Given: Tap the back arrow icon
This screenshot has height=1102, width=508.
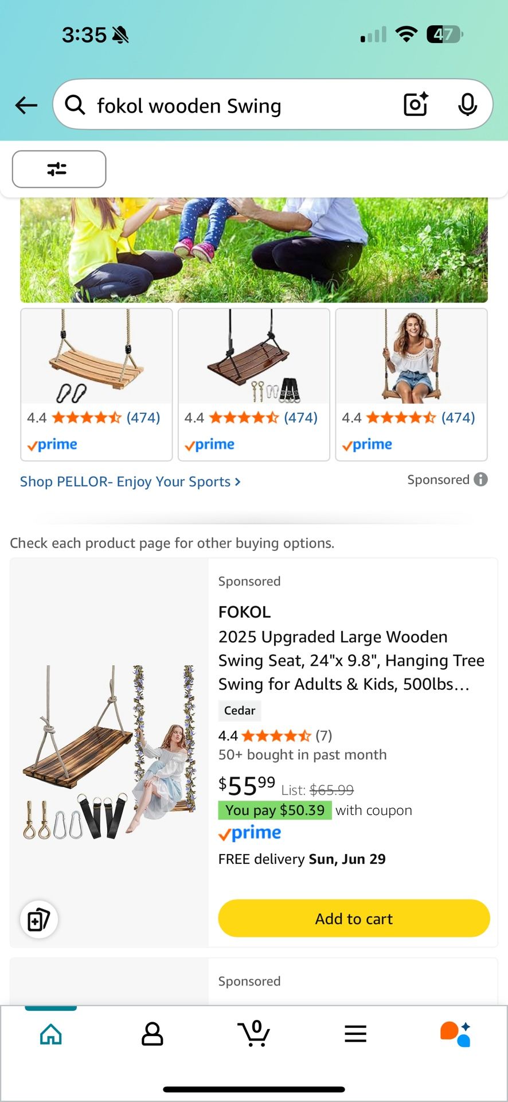Looking at the screenshot, I should [x=26, y=105].
